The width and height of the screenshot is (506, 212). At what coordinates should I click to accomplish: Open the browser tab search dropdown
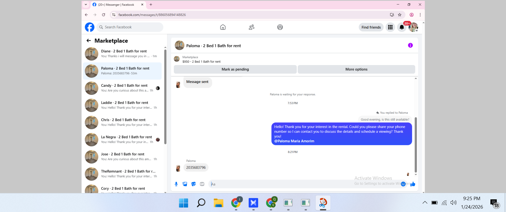[x=86, y=4]
